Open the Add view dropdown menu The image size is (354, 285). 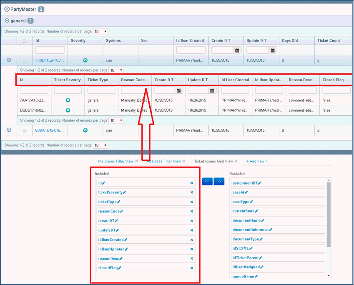257,161
